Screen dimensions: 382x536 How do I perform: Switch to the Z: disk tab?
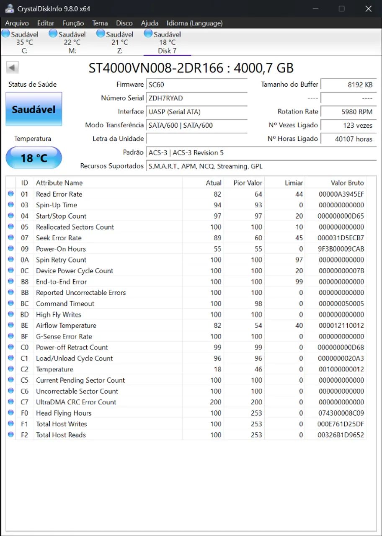pos(120,42)
